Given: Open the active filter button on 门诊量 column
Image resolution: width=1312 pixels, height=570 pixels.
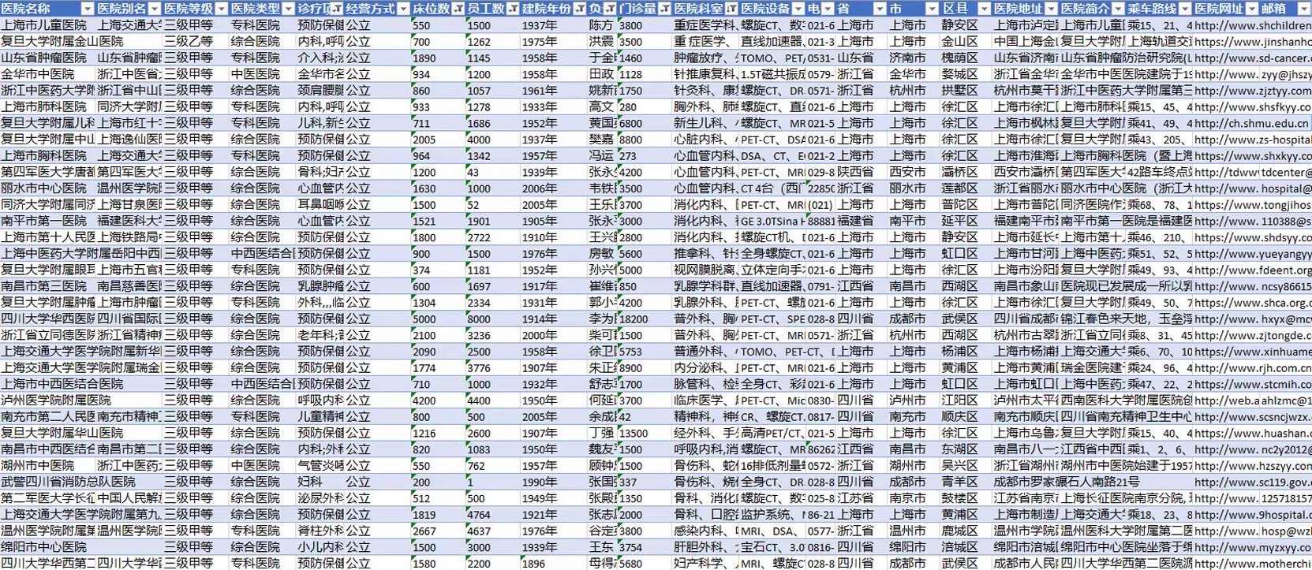Looking at the screenshot, I should [665, 9].
